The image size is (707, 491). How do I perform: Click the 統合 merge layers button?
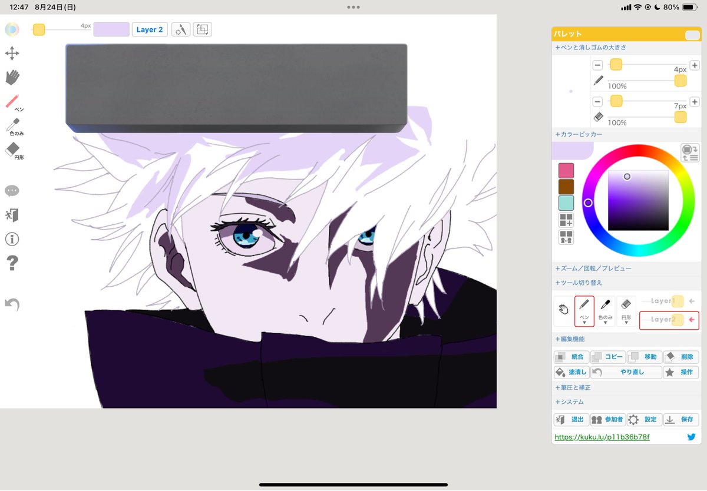(571, 357)
